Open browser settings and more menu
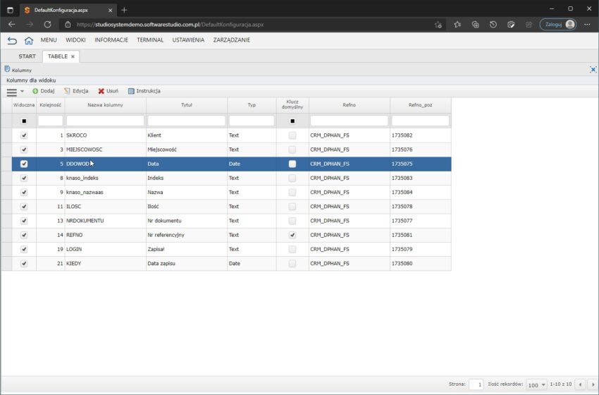The height and width of the screenshot is (395, 599). [x=586, y=24]
